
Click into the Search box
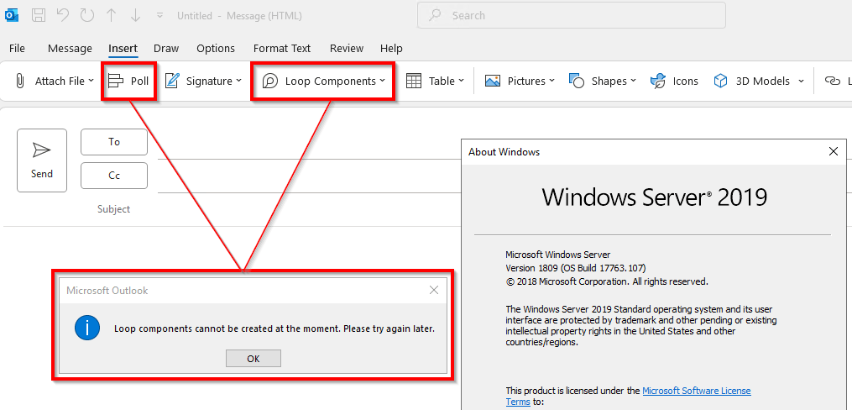tap(572, 16)
